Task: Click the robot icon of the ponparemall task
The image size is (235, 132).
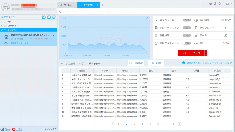Action: 6,36
